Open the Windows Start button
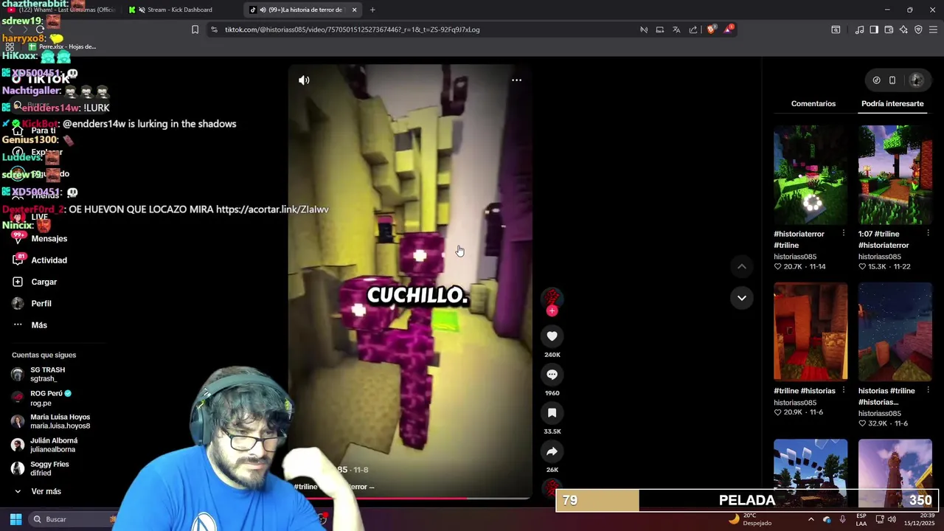The height and width of the screenshot is (531, 944). point(15,519)
